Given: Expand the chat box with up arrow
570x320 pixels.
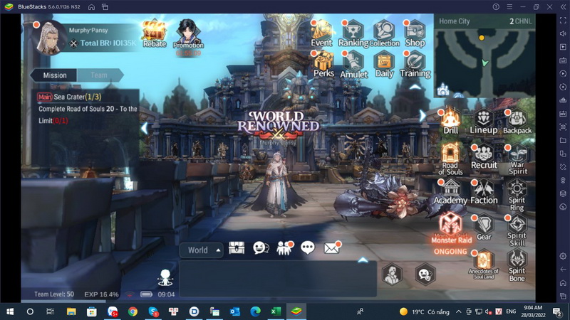Looking at the screenshot, I should (x=363, y=260).
